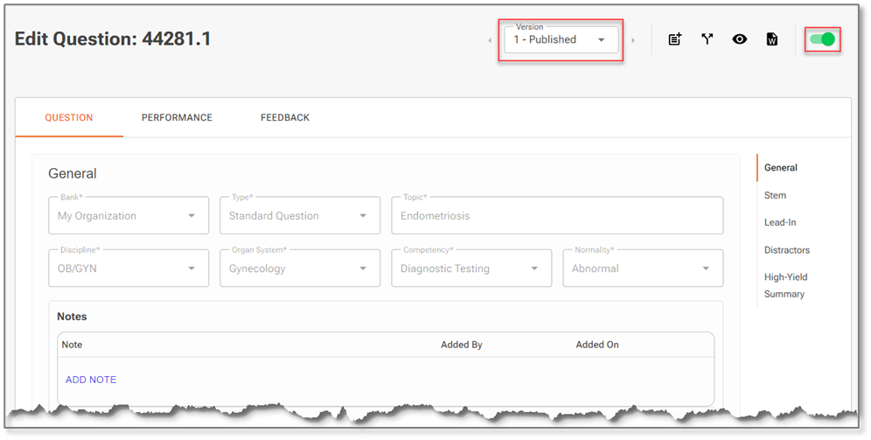Open the Organ System dropdown Gynecology
The height and width of the screenshot is (440, 871).
point(300,269)
